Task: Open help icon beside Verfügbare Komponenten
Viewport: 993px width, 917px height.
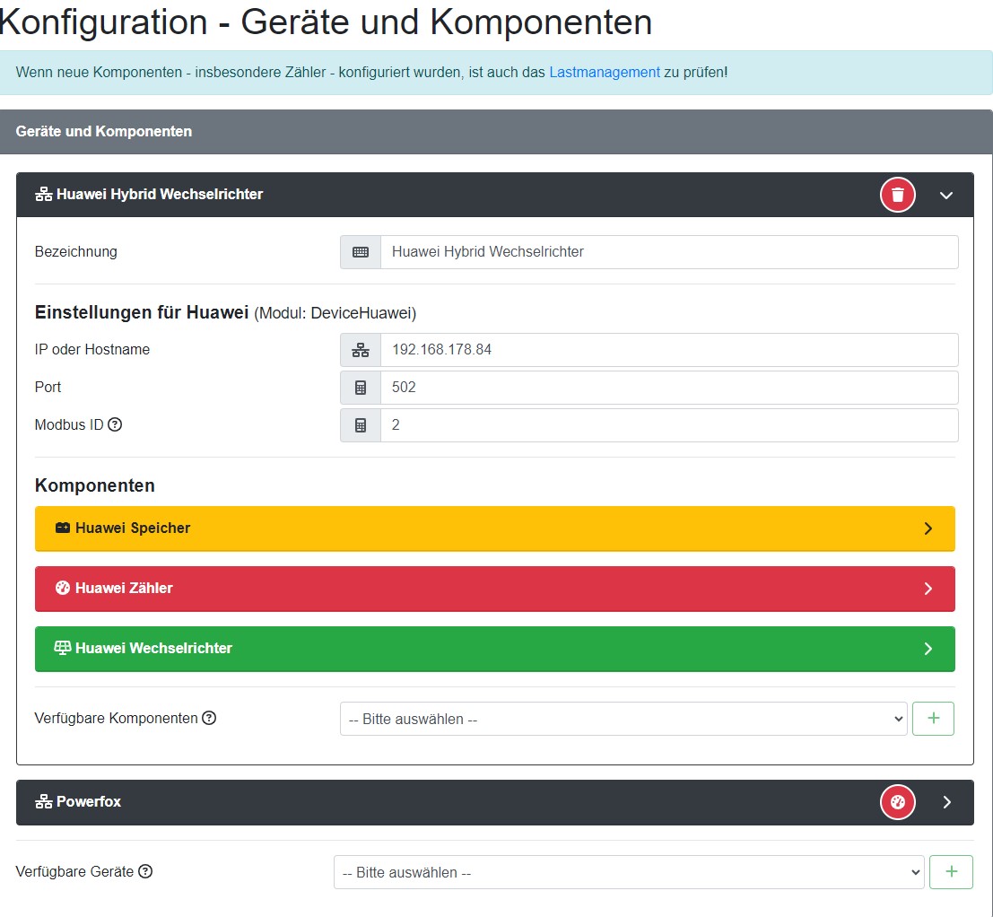Action: click(209, 718)
